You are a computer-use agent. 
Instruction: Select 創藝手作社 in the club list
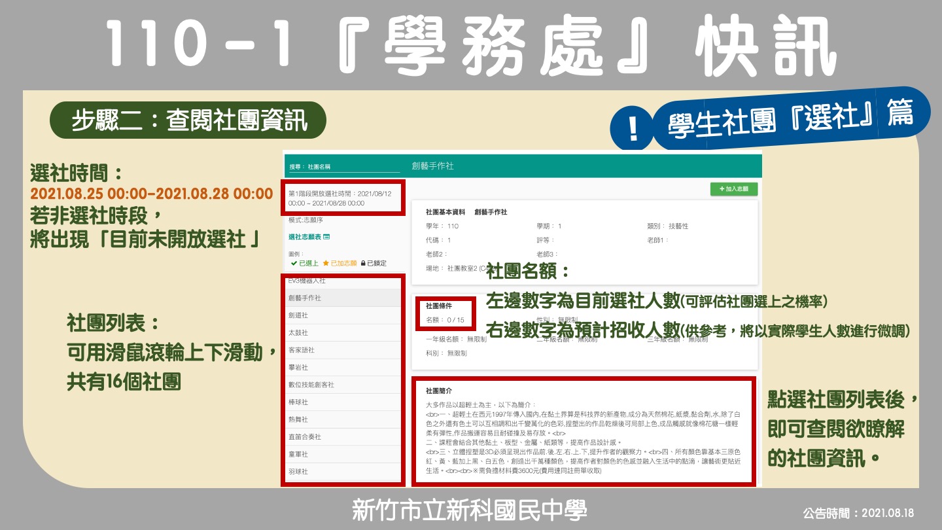(x=344, y=298)
